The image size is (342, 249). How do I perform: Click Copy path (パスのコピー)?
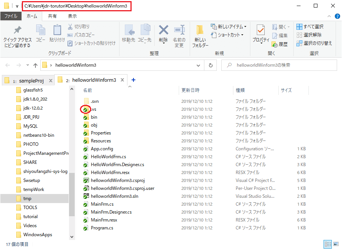[x=81, y=35]
